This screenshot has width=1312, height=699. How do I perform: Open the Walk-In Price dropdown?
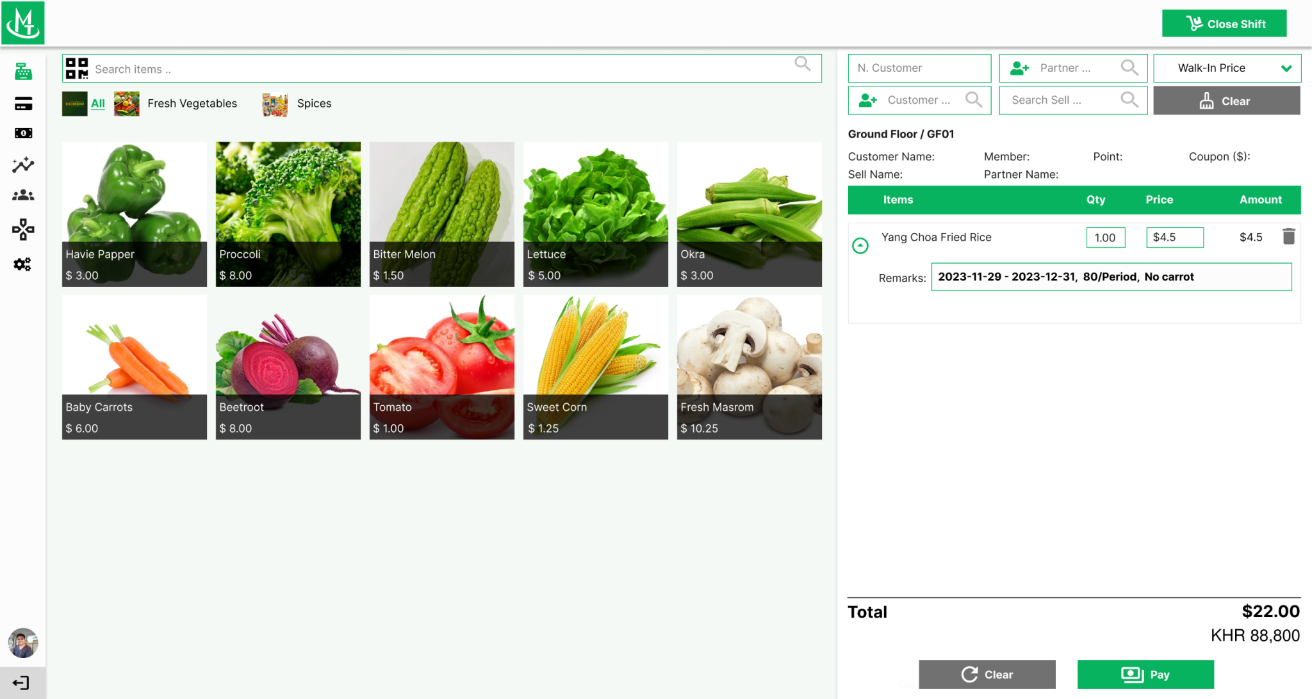[1226, 68]
